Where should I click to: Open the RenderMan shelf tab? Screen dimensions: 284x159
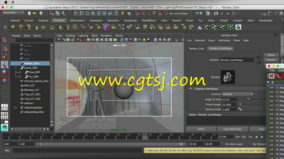(x=266, y=20)
